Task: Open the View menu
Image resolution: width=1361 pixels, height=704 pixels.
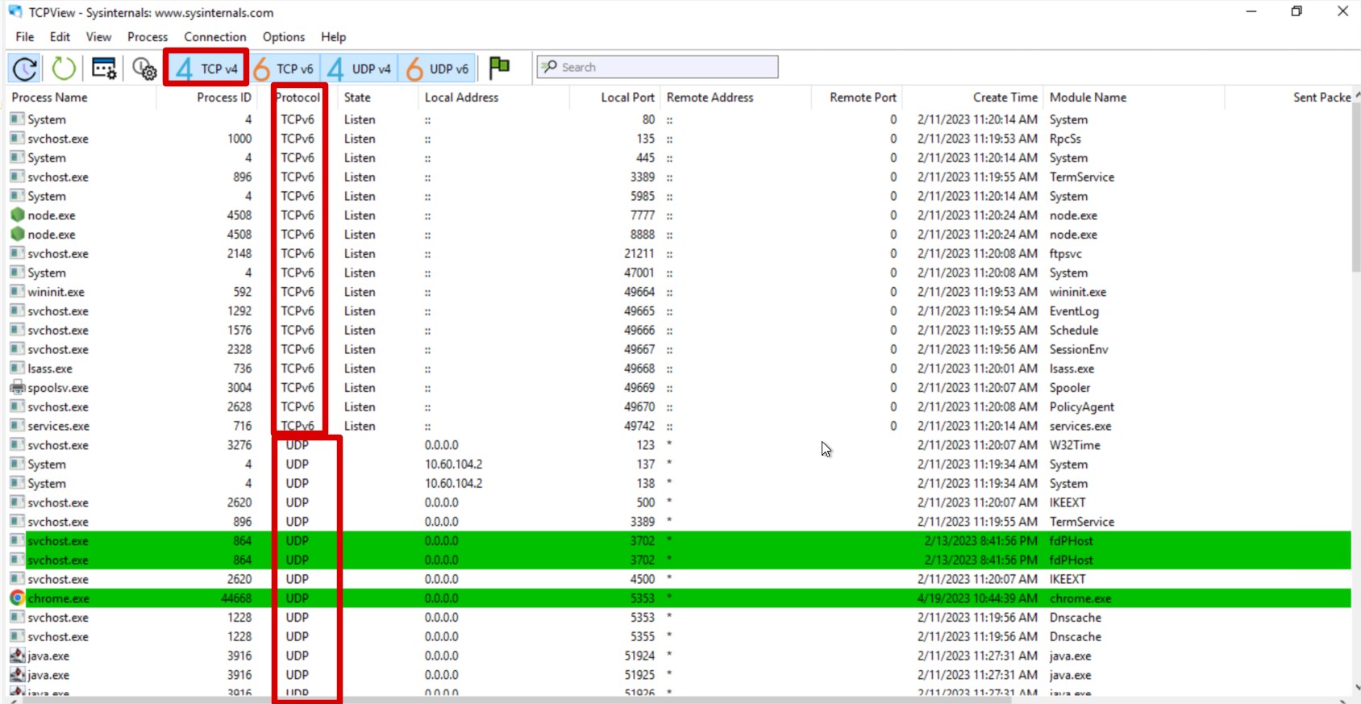Action: click(x=98, y=37)
